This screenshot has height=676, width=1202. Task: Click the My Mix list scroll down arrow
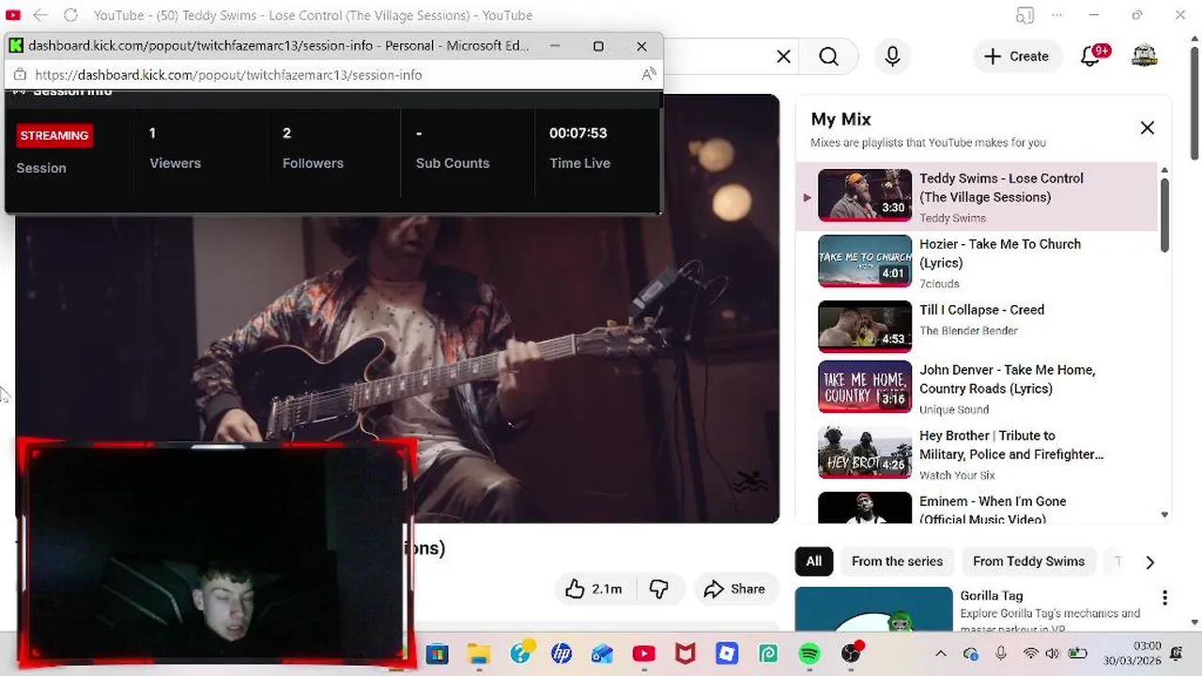pos(1164,515)
